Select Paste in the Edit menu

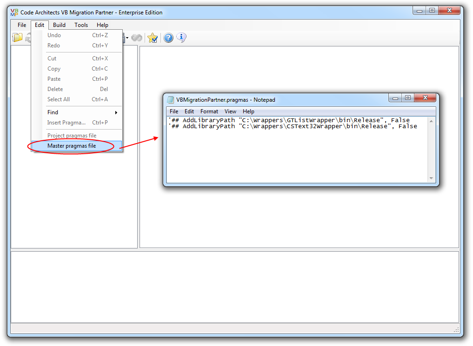(x=77, y=79)
